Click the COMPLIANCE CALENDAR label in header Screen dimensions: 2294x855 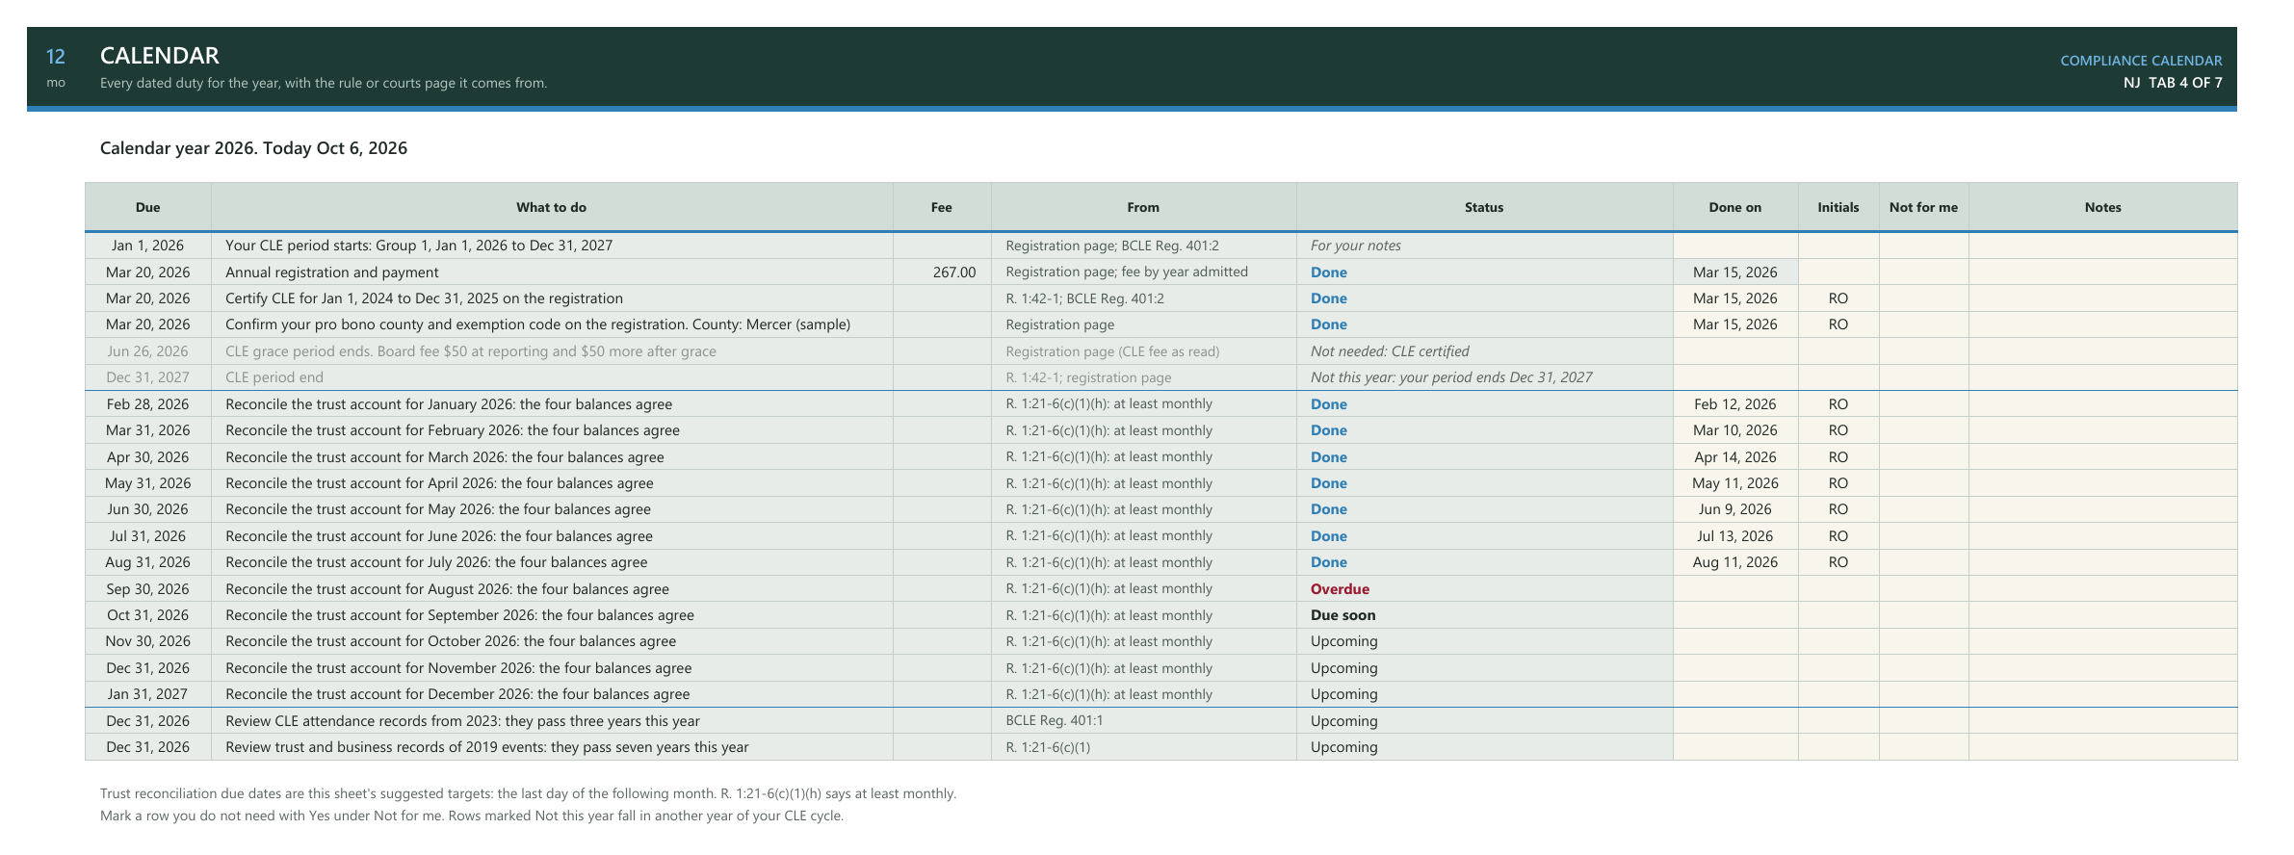(x=2141, y=61)
